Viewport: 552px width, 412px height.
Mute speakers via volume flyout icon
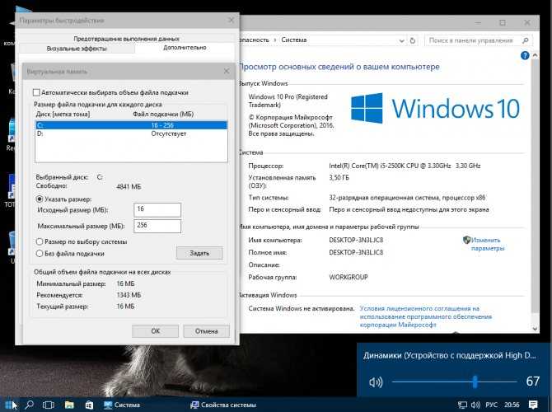[376, 382]
